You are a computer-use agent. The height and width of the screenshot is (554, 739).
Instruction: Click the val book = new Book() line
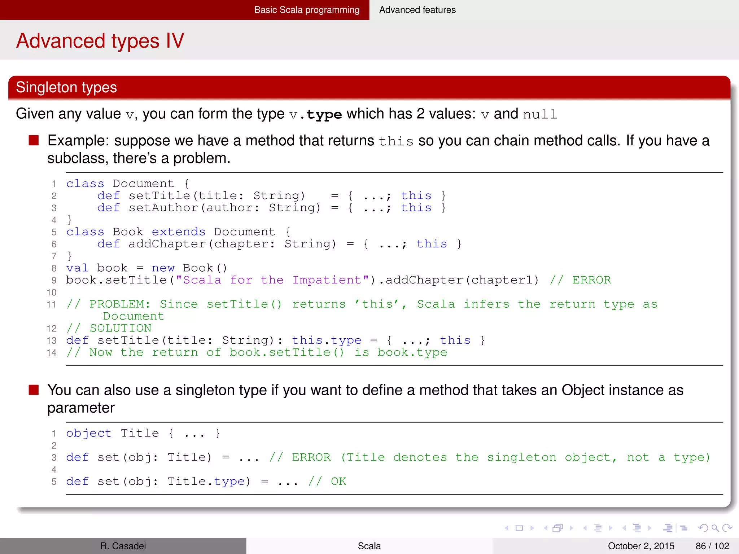147,268
